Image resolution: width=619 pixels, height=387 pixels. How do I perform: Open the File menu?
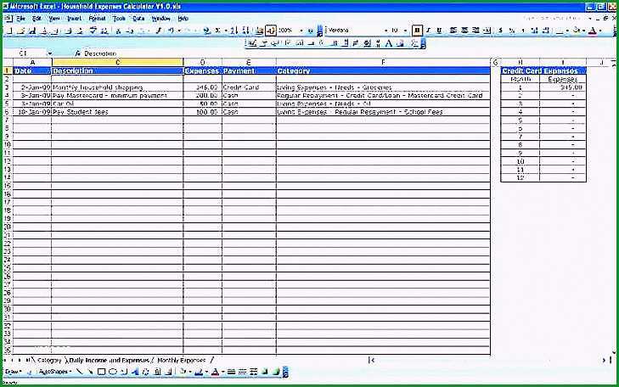pos(20,19)
